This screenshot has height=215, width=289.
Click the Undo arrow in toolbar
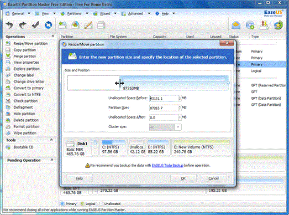tap(9, 25)
